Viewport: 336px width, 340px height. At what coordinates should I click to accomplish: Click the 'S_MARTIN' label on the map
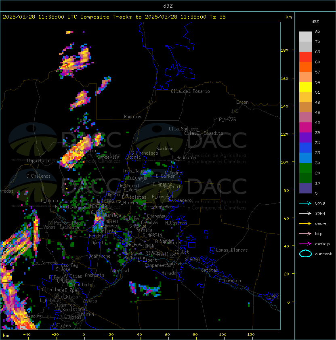point(152,235)
